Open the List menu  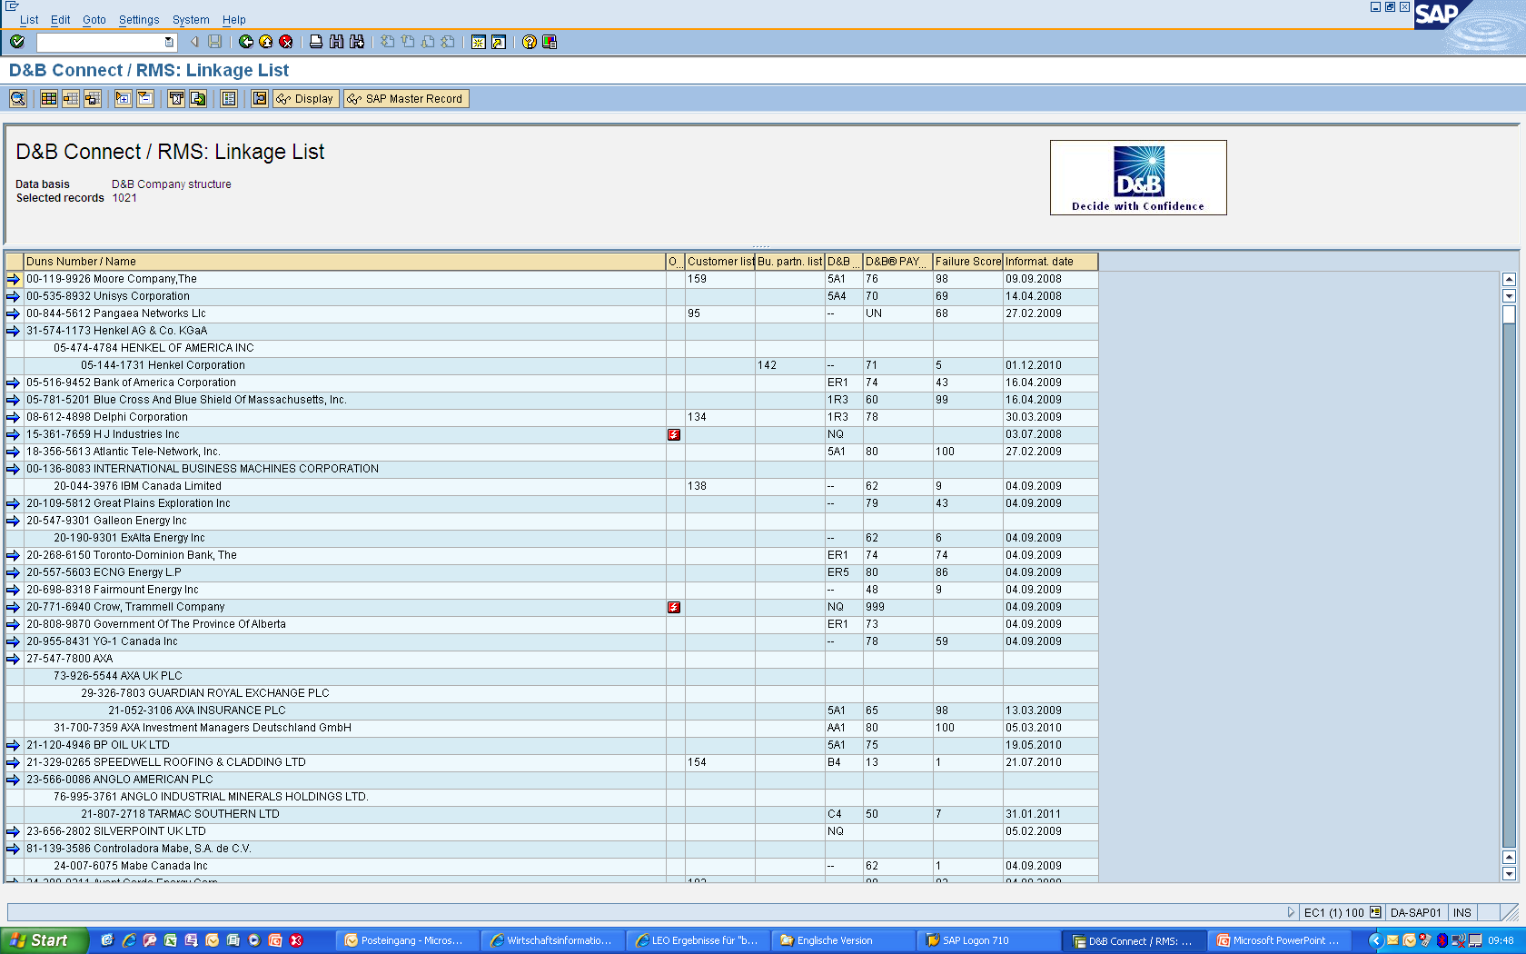pos(29,19)
